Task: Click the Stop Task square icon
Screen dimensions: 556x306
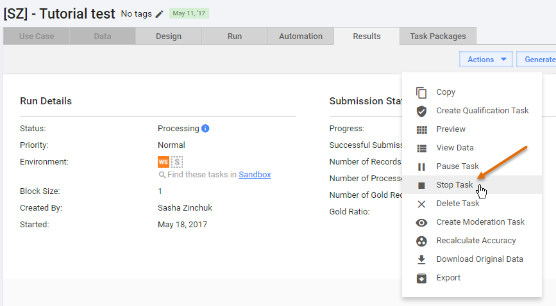Action: pos(421,185)
